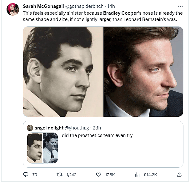Open the view analytics bar chart icon
This screenshot has height=182, width=190.
click(x=137, y=174)
